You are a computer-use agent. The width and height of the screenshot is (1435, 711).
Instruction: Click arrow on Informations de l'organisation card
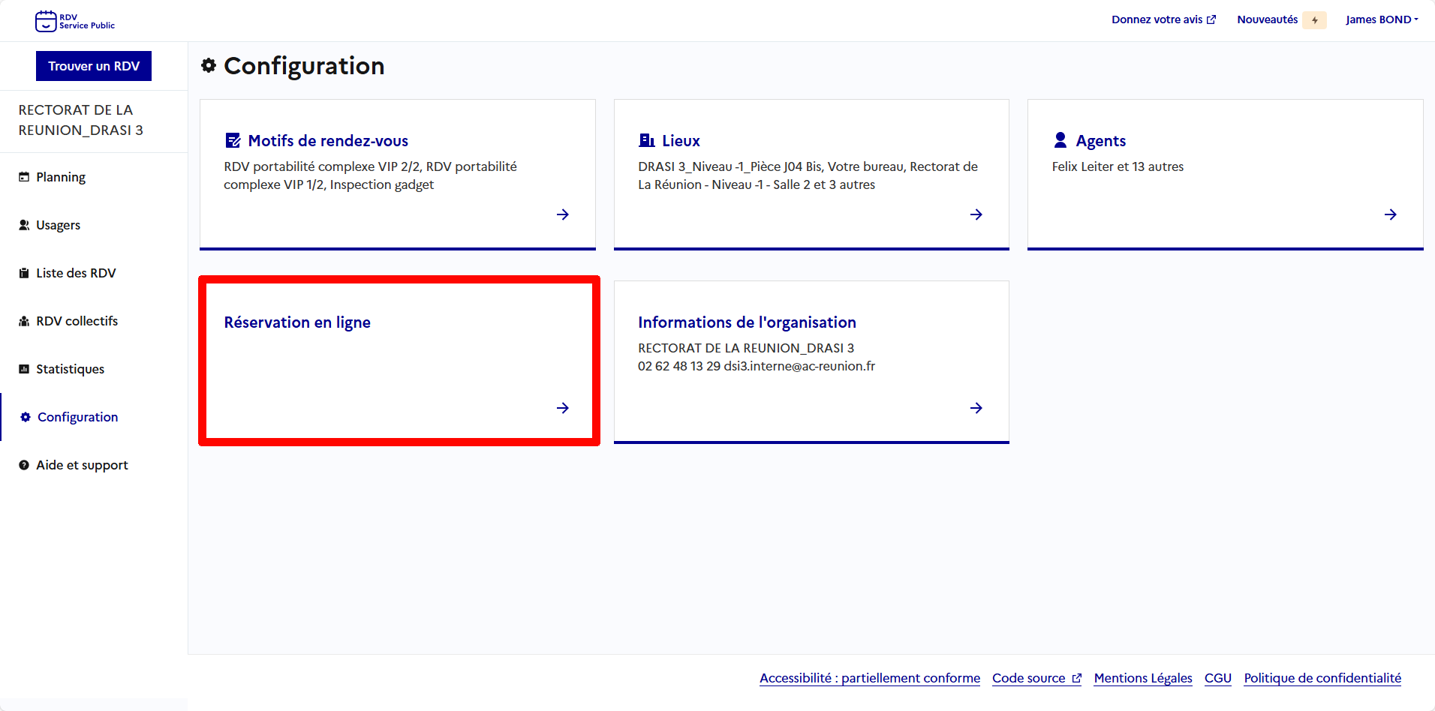[976, 408]
